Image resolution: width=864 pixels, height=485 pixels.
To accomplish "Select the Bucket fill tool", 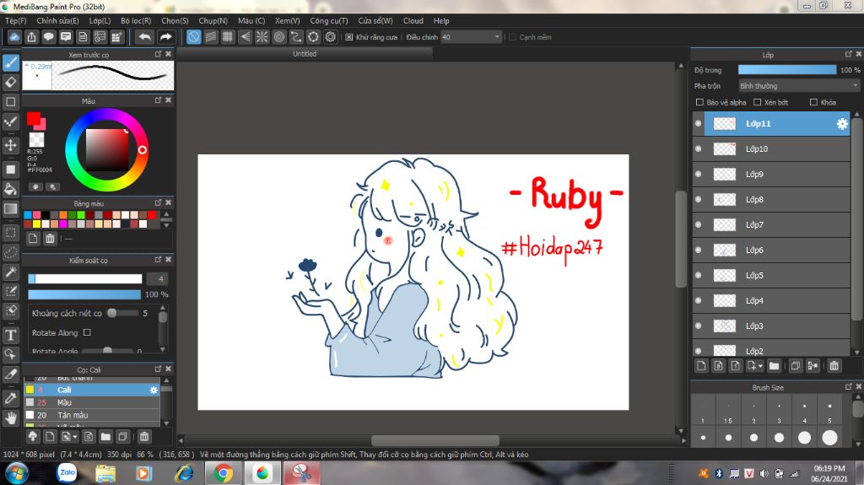I will [x=10, y=190].
